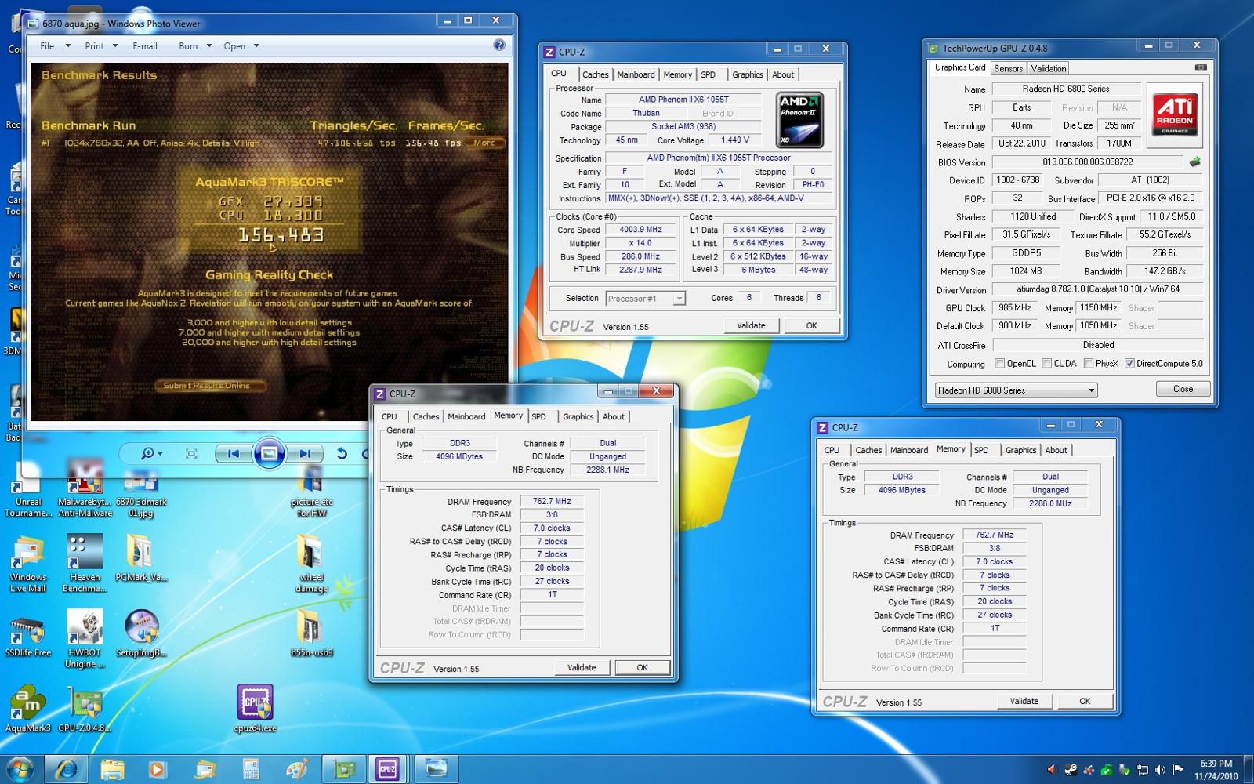Image resolution: width=1254 pixels, height=784 pixels.
Task: Skip to next photo in viewer
Action: pos(304,453)
